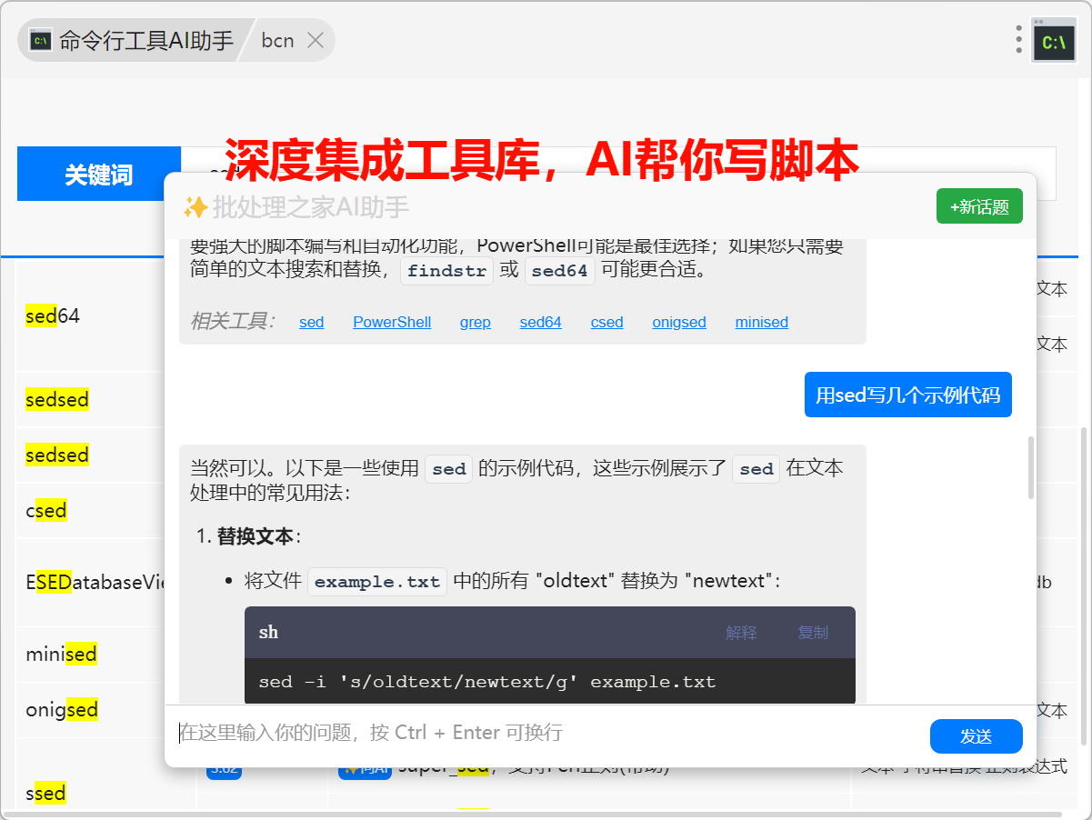Click the 关键词 button
The image size is (1092, 820).
point(99,174)
